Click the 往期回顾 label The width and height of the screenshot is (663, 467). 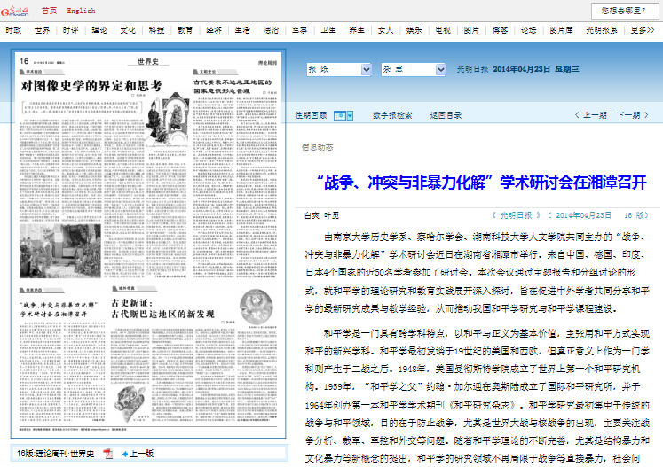pyautogui.click(x=311, y=115)
